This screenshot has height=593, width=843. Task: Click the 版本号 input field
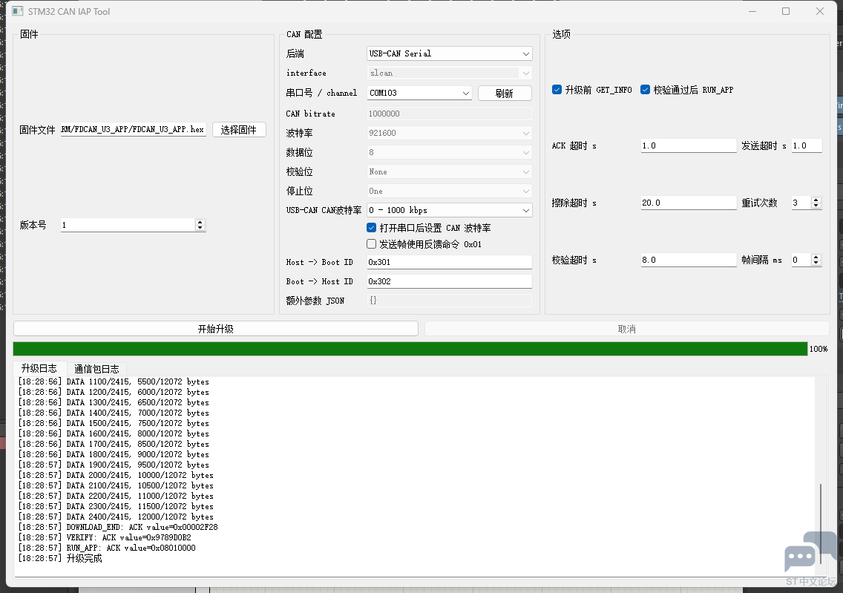(x=128, y=226)
